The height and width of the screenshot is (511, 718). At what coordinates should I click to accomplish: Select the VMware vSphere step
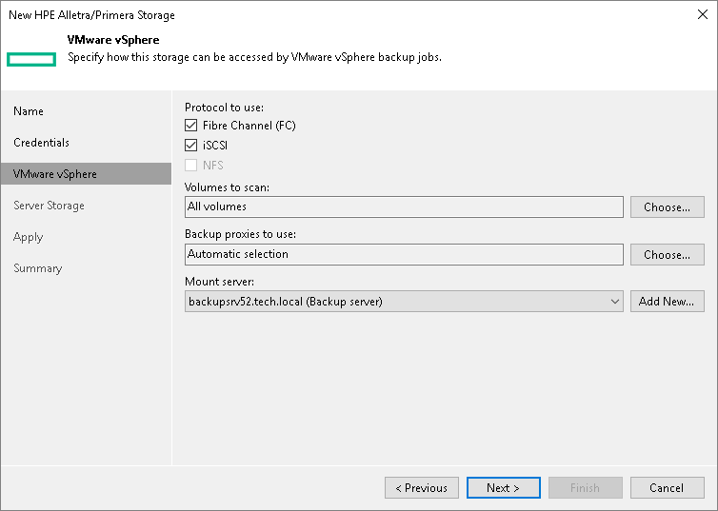pyautogui.click(x=86, y=174)
